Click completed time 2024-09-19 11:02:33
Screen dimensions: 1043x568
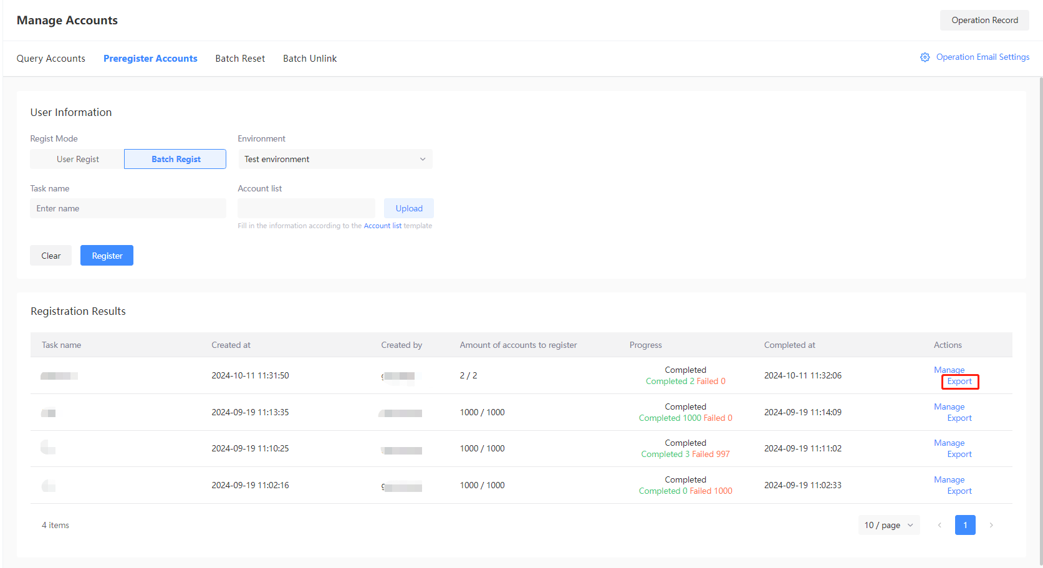tap(802, 485)
